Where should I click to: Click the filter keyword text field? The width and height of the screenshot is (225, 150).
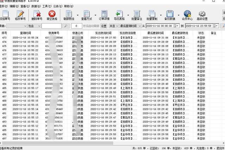coord(52,26)
